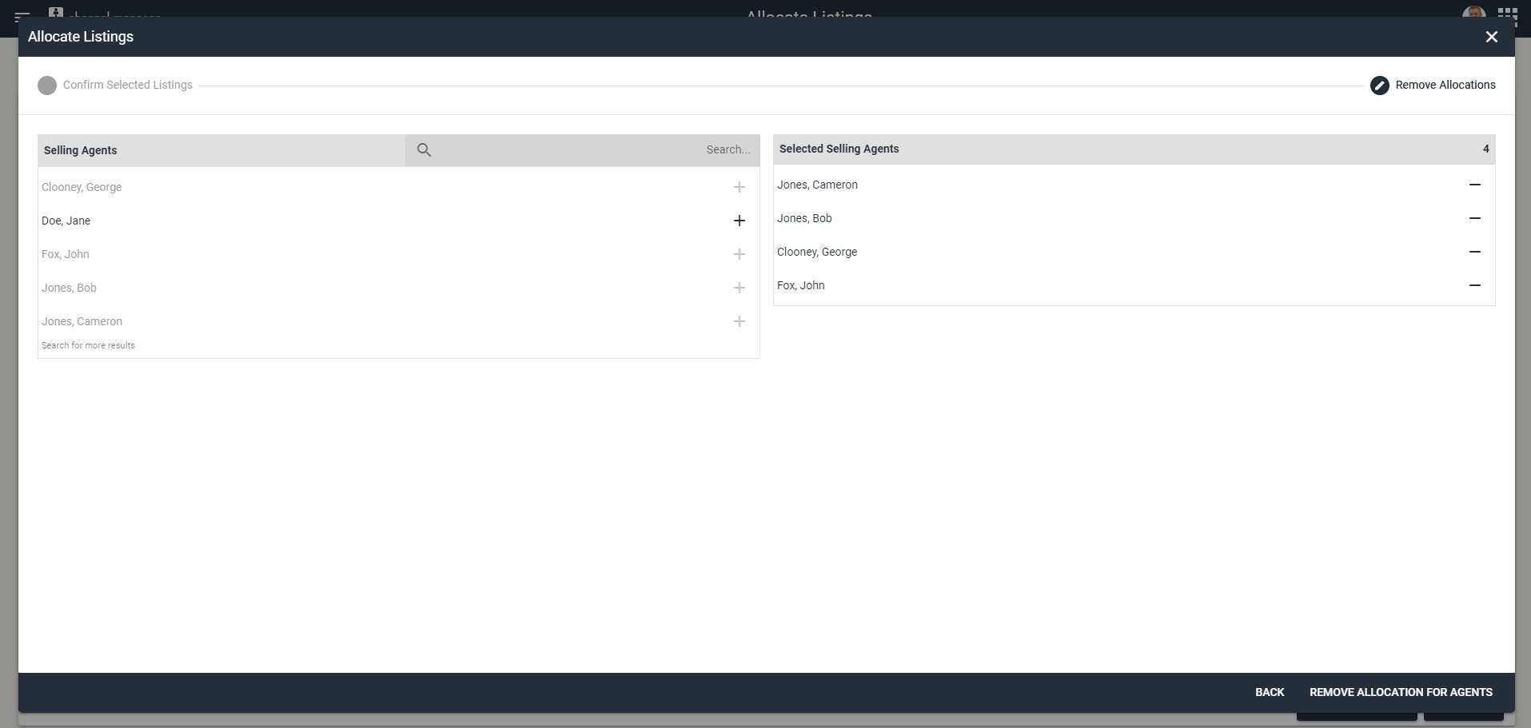Open the Selling Agents list header
The image size is (1531, 728).
click(79, 149)
